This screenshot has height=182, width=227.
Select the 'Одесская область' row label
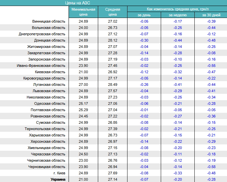click(x=50, y=103)
